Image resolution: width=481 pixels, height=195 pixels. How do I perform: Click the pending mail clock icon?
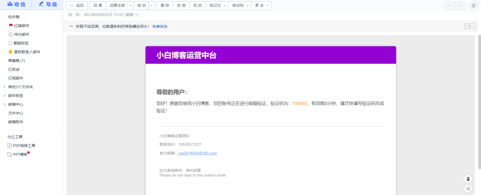coord(10,34)
